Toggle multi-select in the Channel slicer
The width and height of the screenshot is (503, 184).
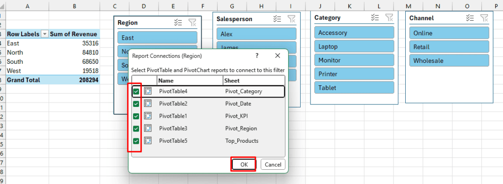coord(470,18)
